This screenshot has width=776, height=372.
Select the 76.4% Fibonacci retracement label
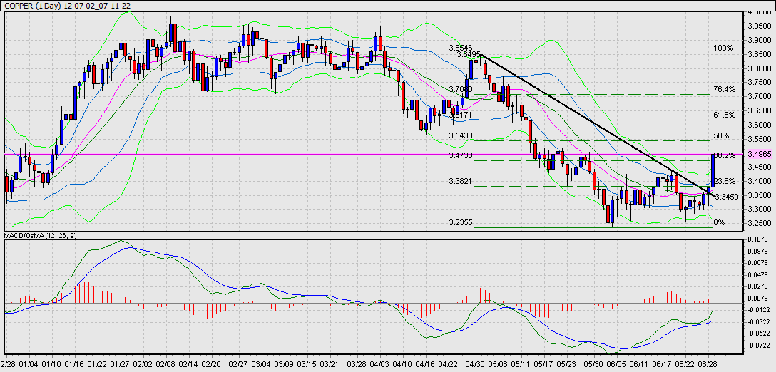[724, 90]
